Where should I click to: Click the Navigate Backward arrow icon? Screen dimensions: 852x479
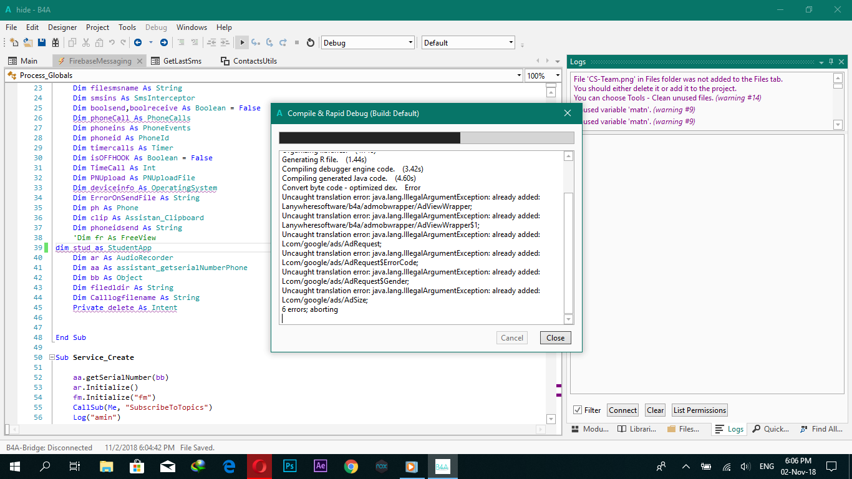[137, 42]
